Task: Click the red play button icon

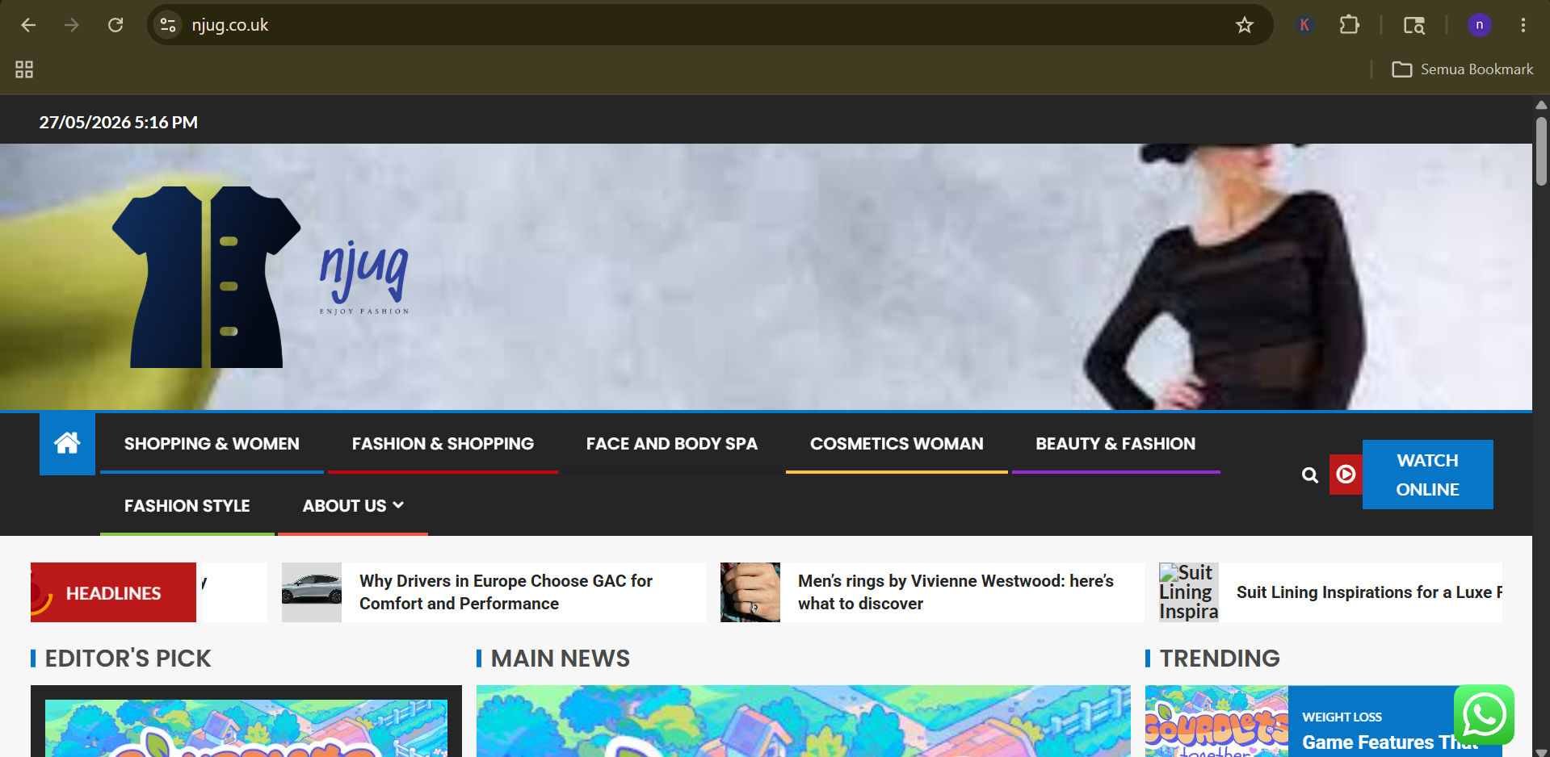Action: [1346, 475]
